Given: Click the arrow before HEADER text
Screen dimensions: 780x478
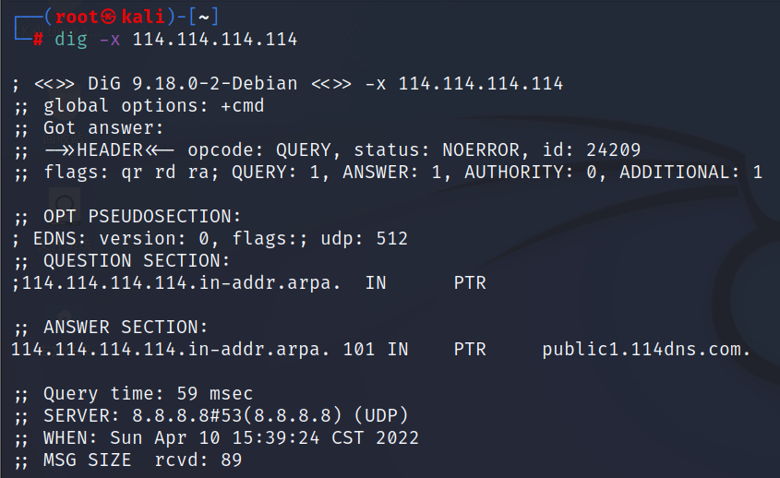Looking at the screenshot, I should coord(60,150).
